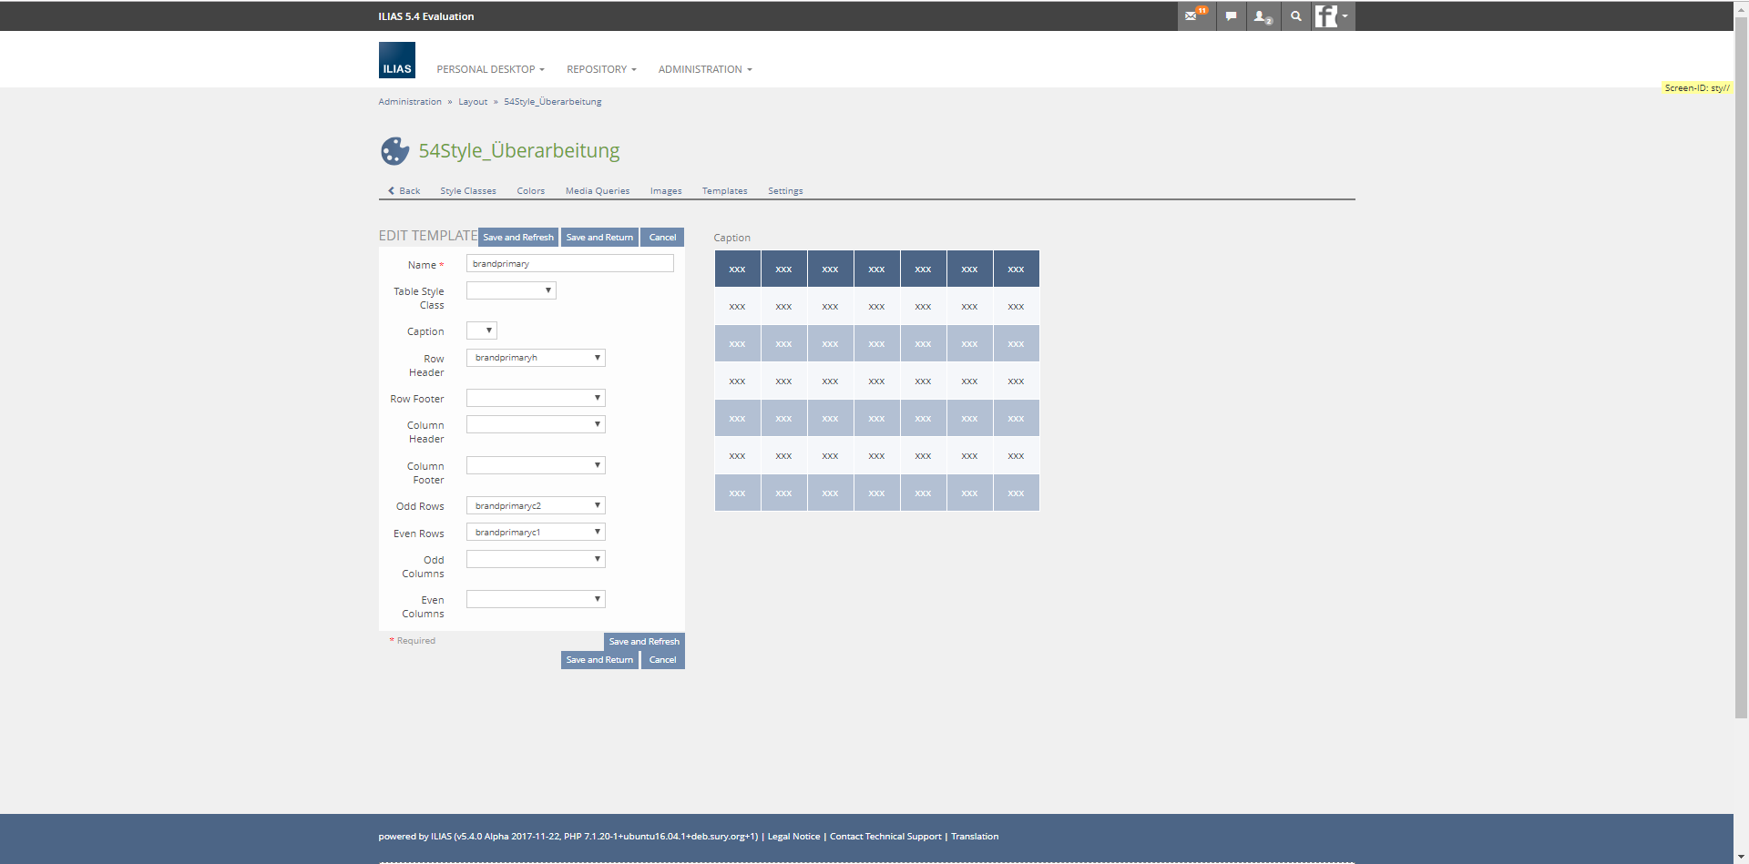Expand the Odd Rows dropdown
This screenshot has height=864, width=1749.
tap(536, 505)
